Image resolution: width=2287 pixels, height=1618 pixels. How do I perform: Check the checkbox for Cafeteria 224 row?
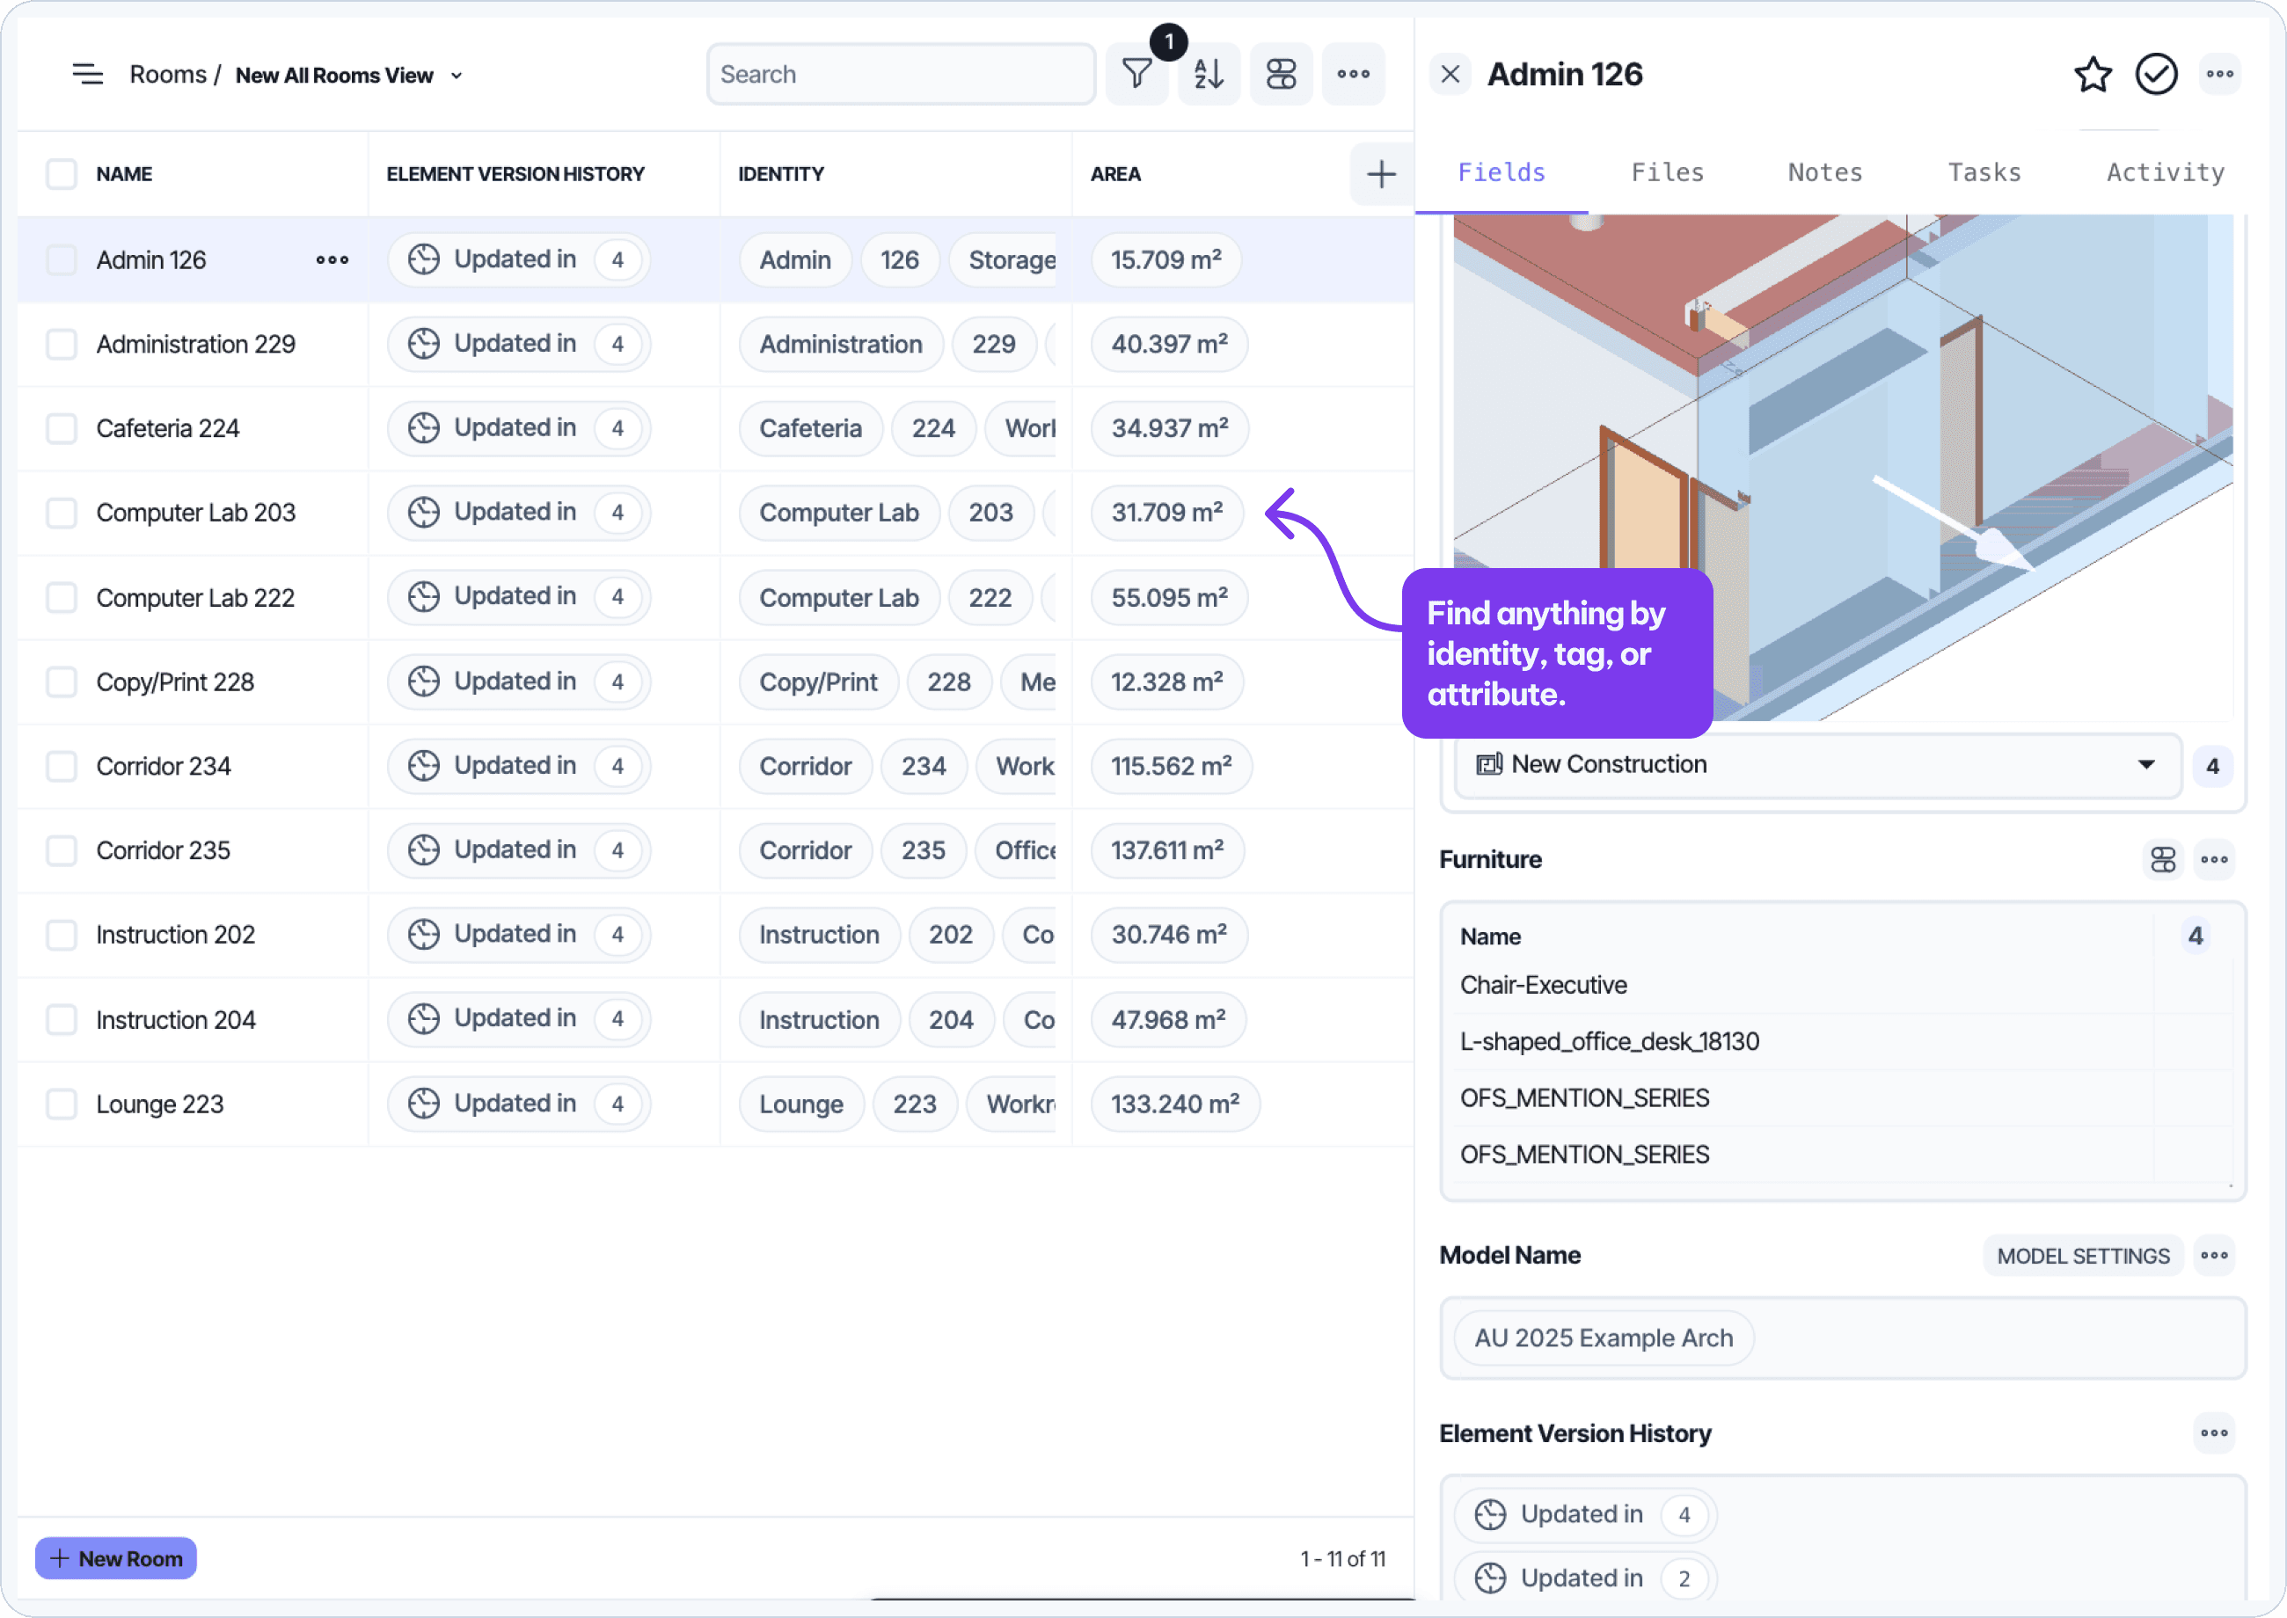click(x=61, y=427)
